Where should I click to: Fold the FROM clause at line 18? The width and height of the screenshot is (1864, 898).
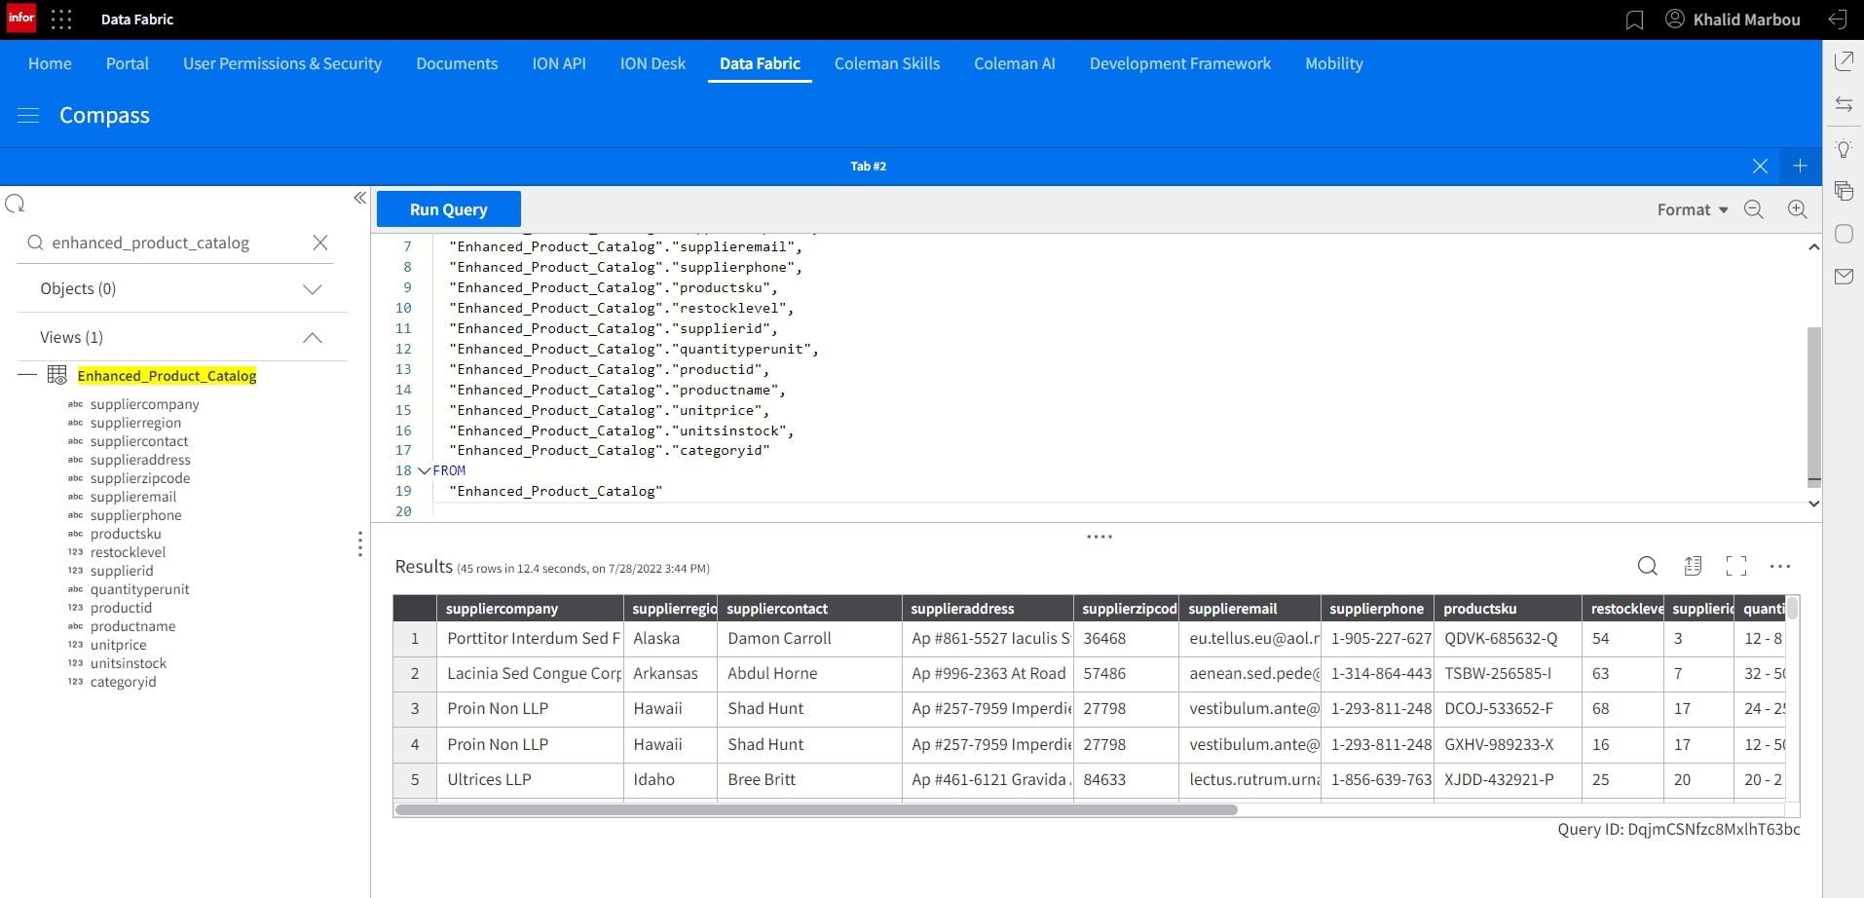(x=424, y=470)
